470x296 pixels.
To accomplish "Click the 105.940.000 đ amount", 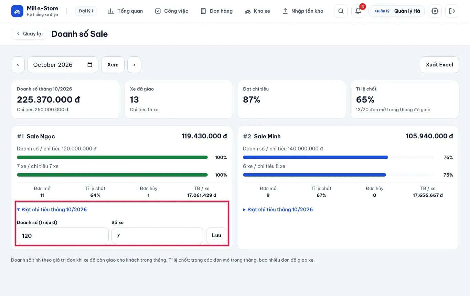I will point(429,136).
